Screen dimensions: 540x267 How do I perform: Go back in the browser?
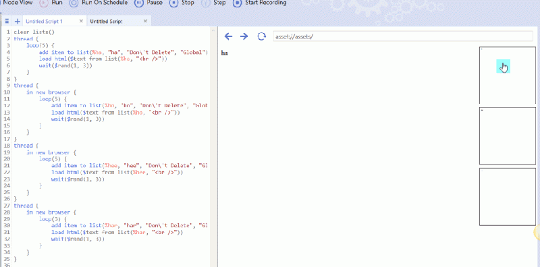tap(228, 36)
